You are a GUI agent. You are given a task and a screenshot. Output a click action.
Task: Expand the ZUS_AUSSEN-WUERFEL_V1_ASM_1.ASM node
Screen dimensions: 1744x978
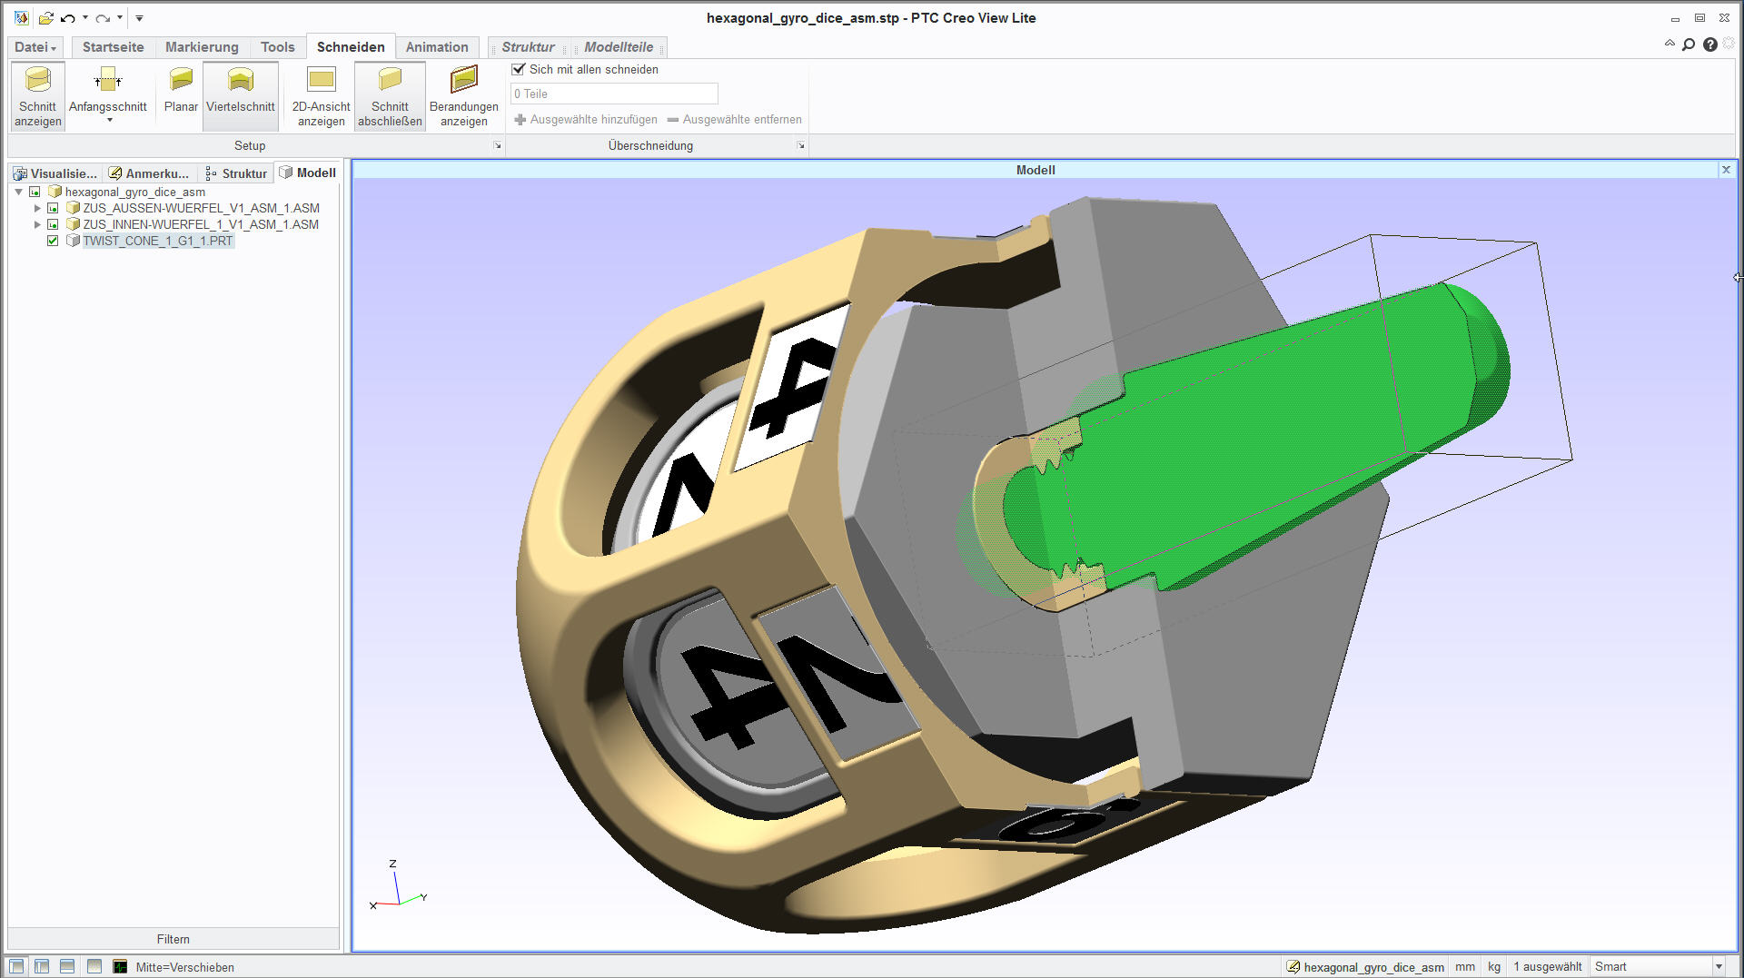point(37,208)
